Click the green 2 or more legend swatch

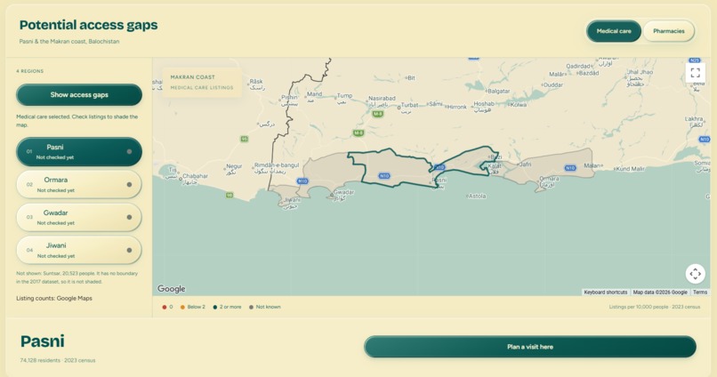coord(215,307)
